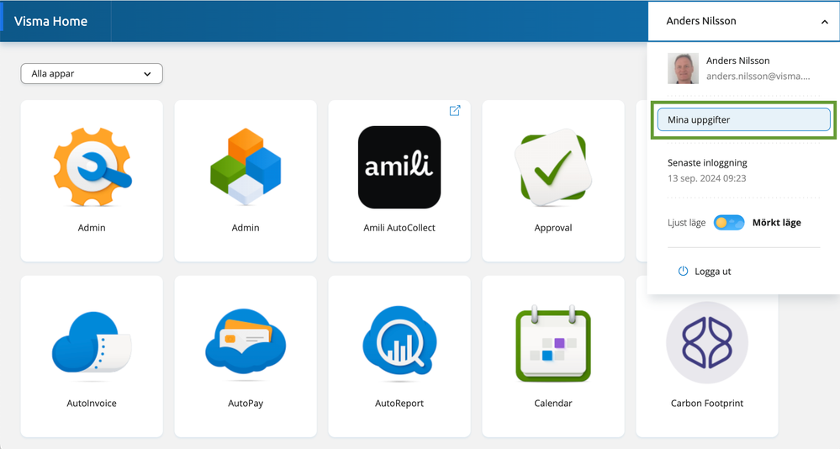
Task: Click the Mörkt läge label
Action: click(776, 222)
